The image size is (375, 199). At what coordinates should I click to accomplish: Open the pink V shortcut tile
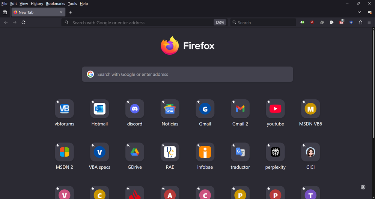(64, 193)
